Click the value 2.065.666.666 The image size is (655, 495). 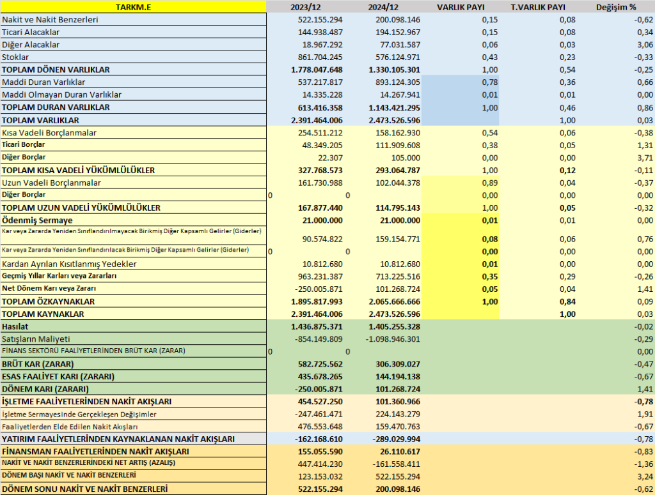[x=394, y=301]
